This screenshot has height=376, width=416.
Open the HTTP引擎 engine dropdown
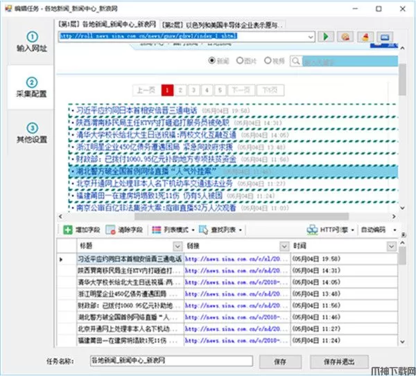[x=331, y=229]
